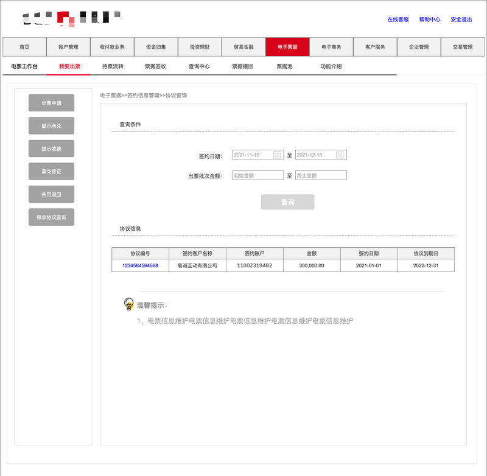
Task: Open the 查询中心 sub-tab
Action: (199, 66)
